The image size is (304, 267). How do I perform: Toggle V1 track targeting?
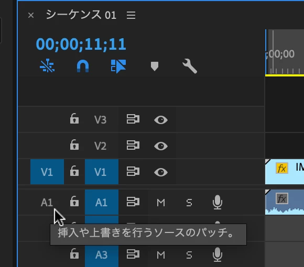[x=102, y=172]
